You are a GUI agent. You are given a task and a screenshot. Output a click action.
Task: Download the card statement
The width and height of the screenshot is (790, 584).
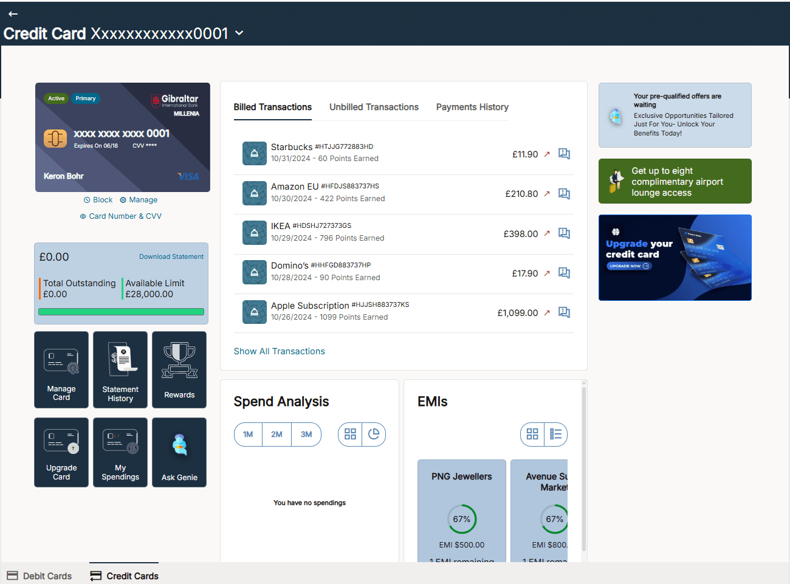[171, 257]
